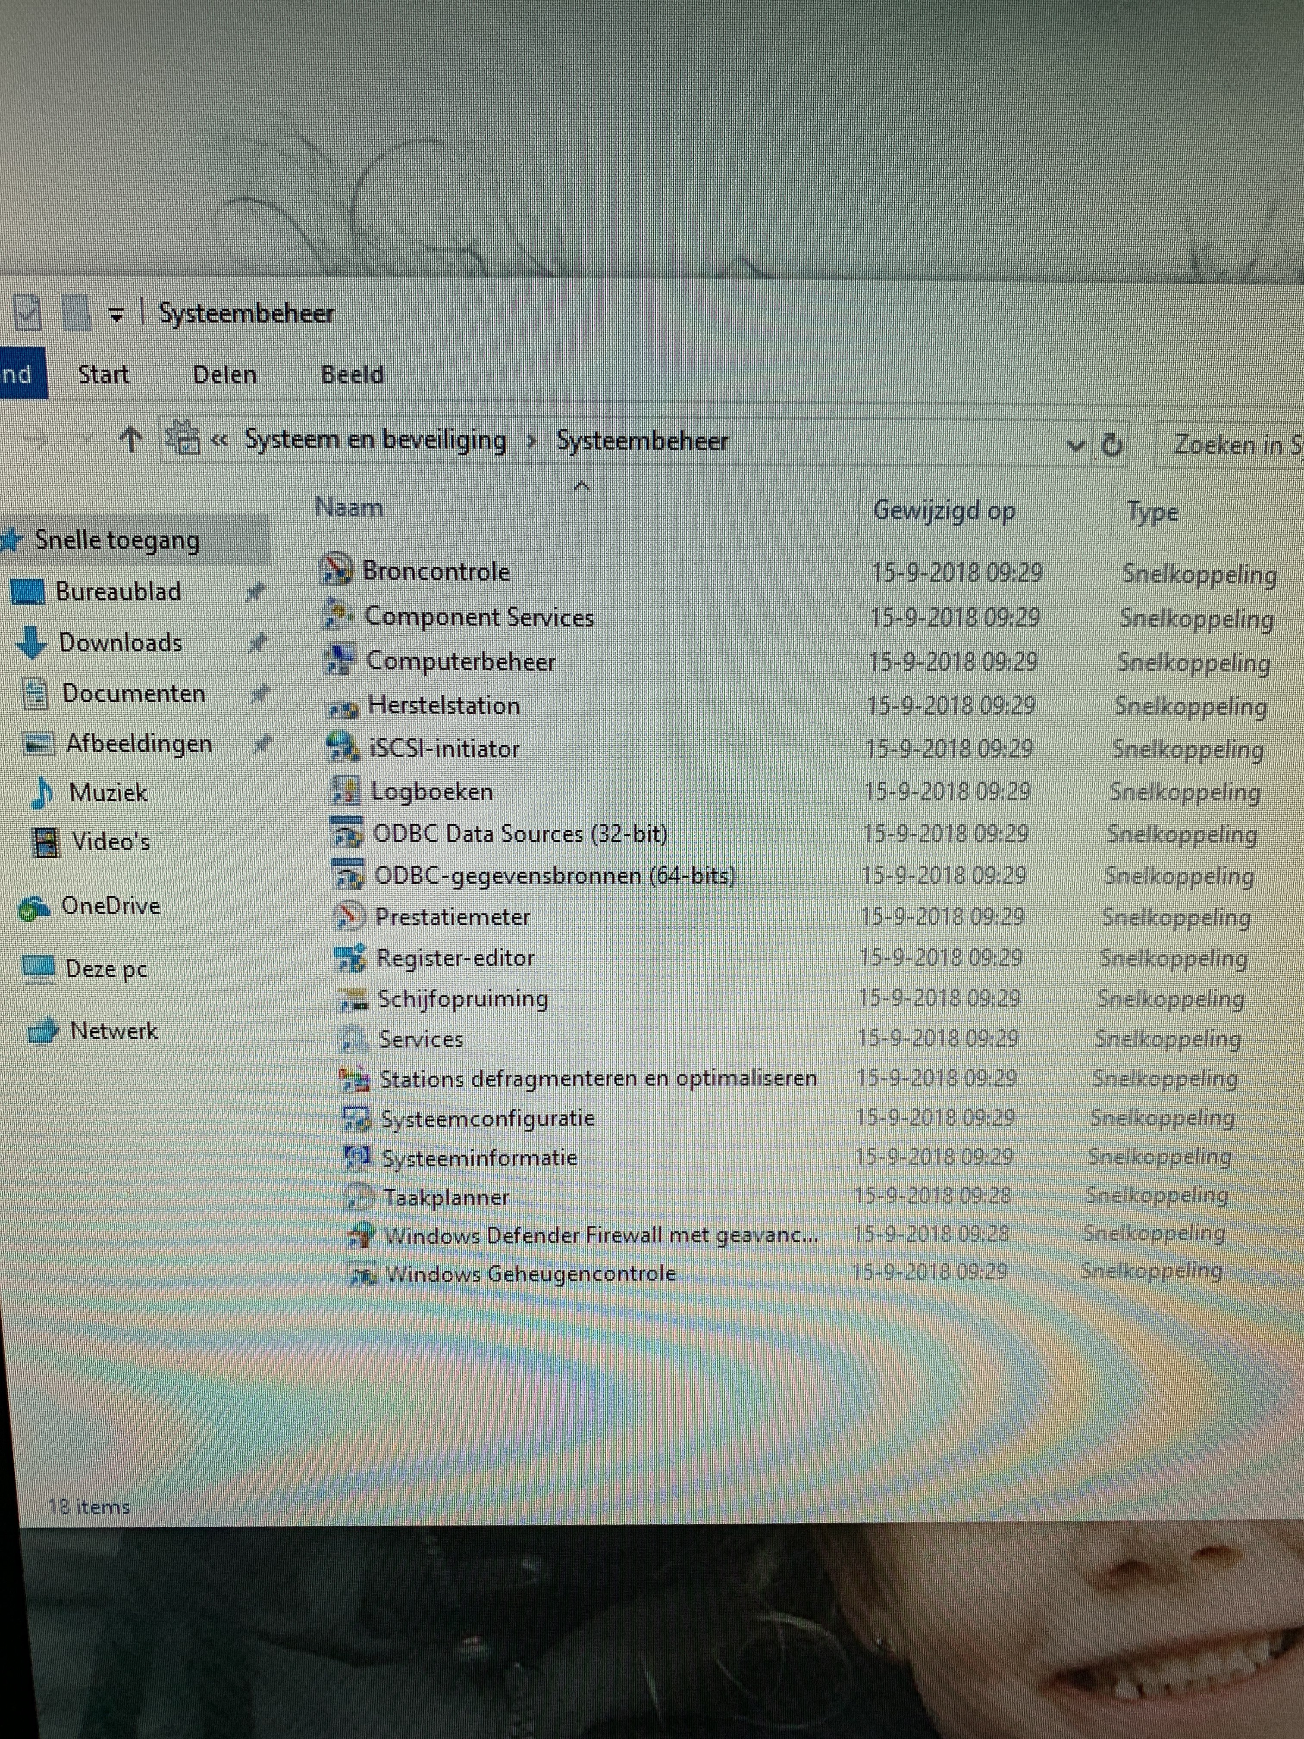Image resolution: width=1304 pixels, height=1739 pixels.
Task: Go up one folder level arrow
Action: pos(131,439)
